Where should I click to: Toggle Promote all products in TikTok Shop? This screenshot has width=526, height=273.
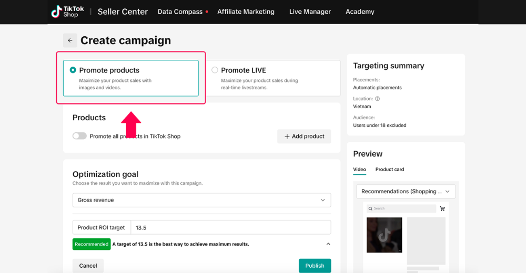79,136
